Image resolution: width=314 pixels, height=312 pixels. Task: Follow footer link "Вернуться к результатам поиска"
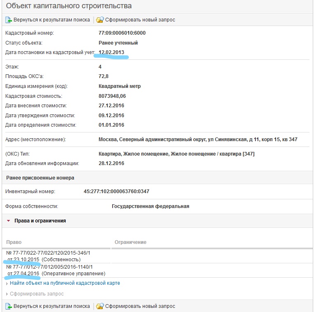point(52,306)
